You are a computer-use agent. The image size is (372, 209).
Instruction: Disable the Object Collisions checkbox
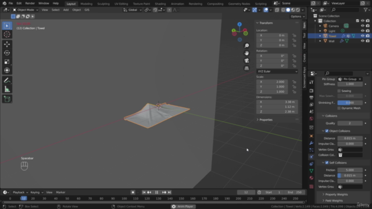click(327, 131)
